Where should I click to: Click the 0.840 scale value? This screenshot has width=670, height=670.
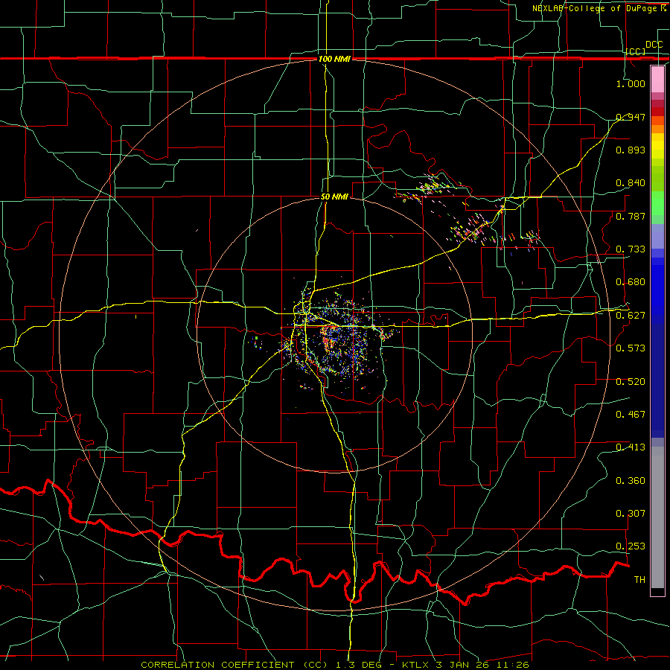631,183
